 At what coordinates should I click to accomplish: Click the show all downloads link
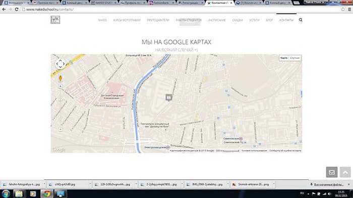click(329, 184)
